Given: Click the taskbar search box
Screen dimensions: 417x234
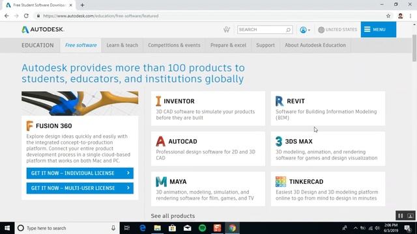Looking at the screenshot, I should [x=67, y=228].
